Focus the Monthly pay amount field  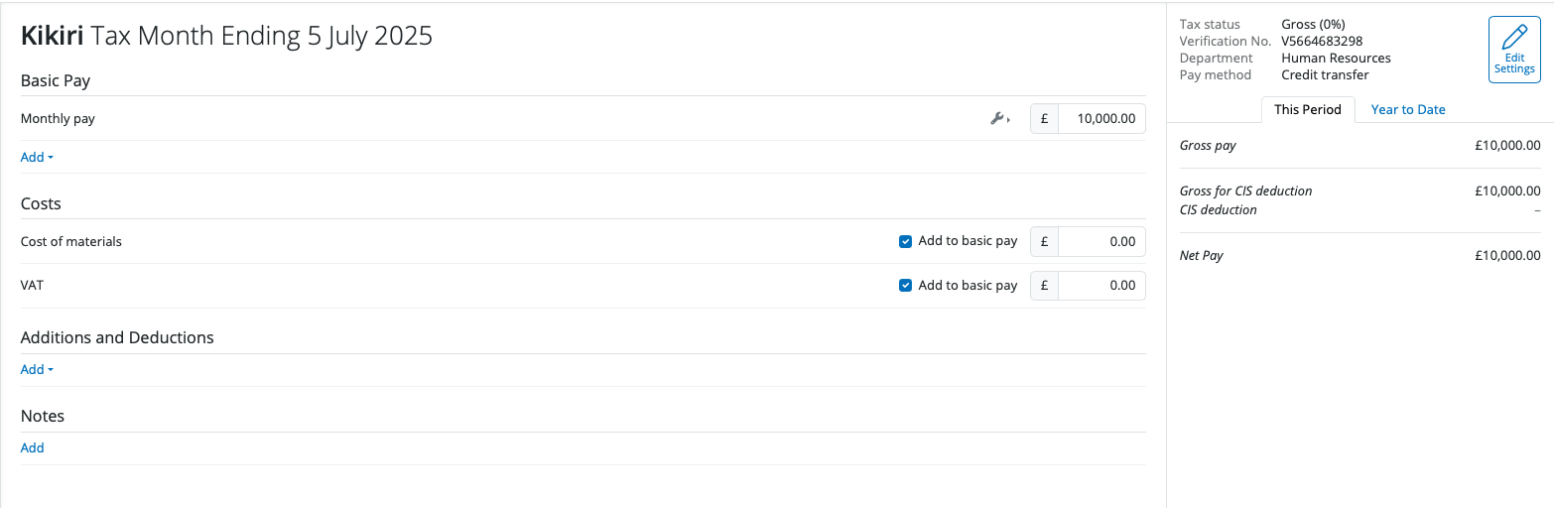coord(1101,119)
